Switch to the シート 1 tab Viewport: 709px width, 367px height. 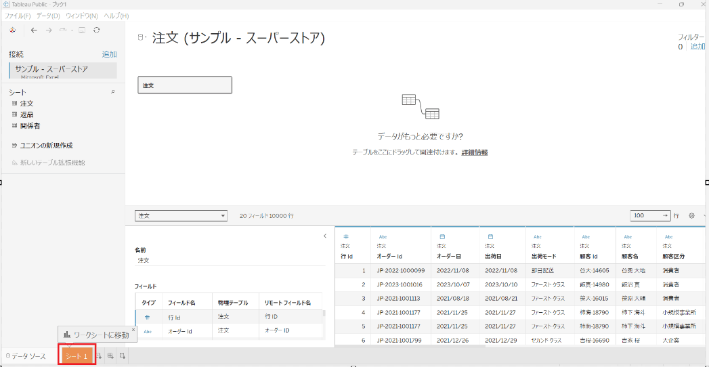pyautogui.click(x=76, y=356)
